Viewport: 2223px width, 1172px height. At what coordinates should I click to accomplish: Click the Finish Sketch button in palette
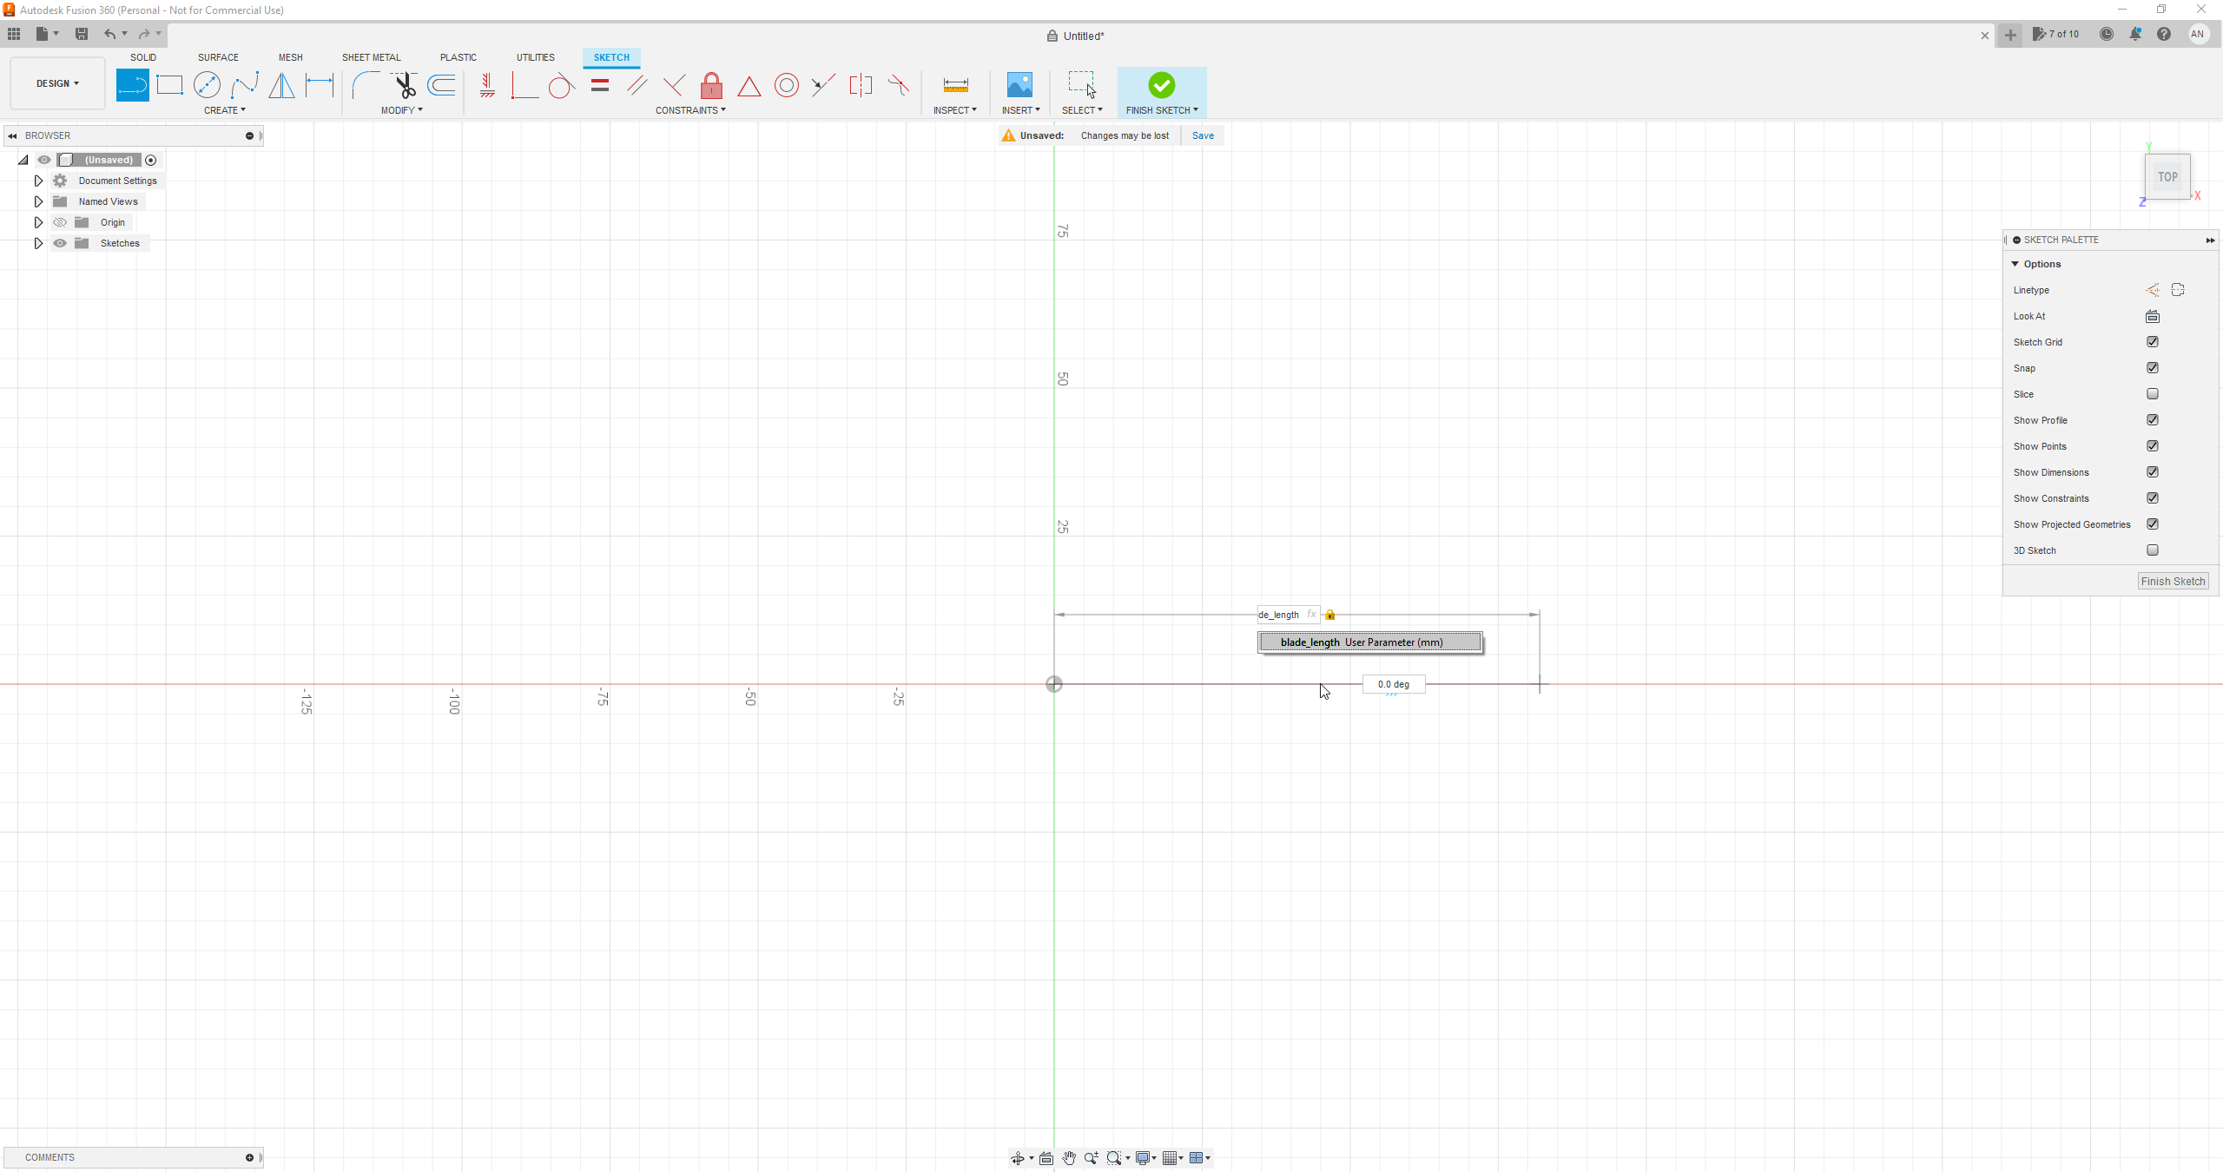2173,579
